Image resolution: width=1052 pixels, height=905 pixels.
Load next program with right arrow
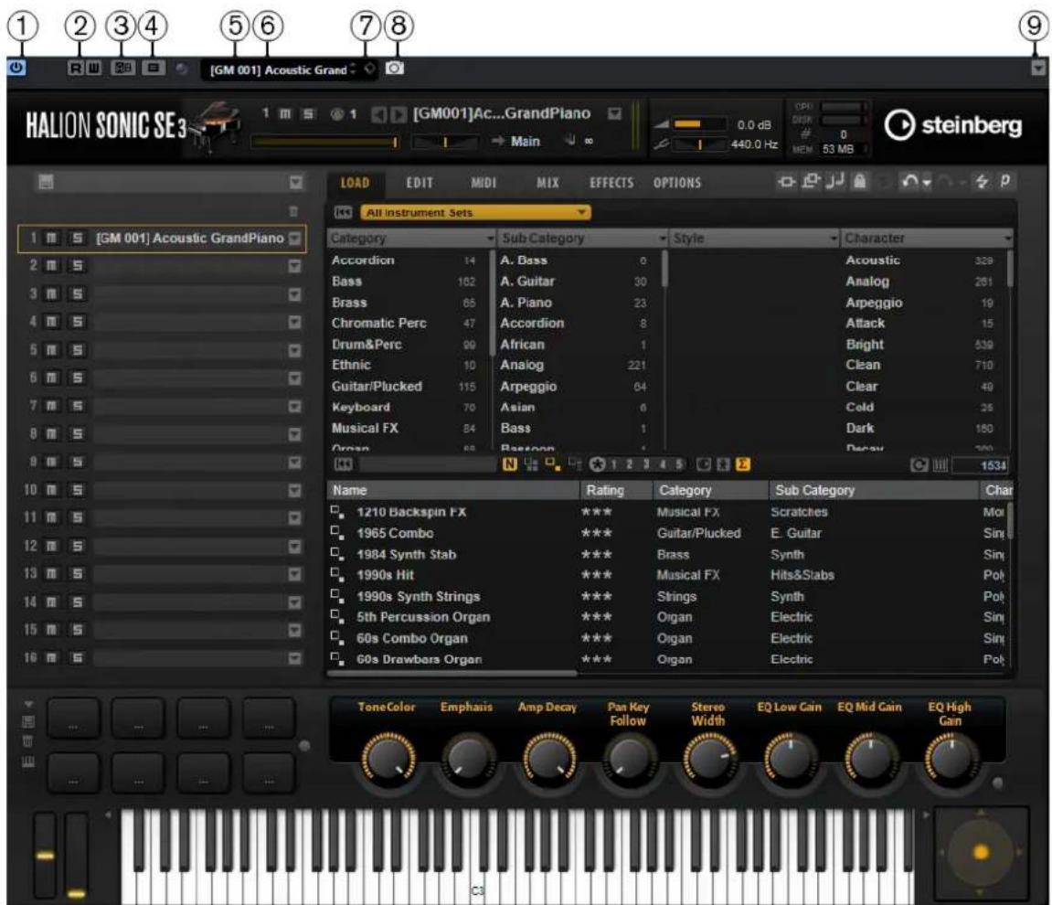click(398, 114)
